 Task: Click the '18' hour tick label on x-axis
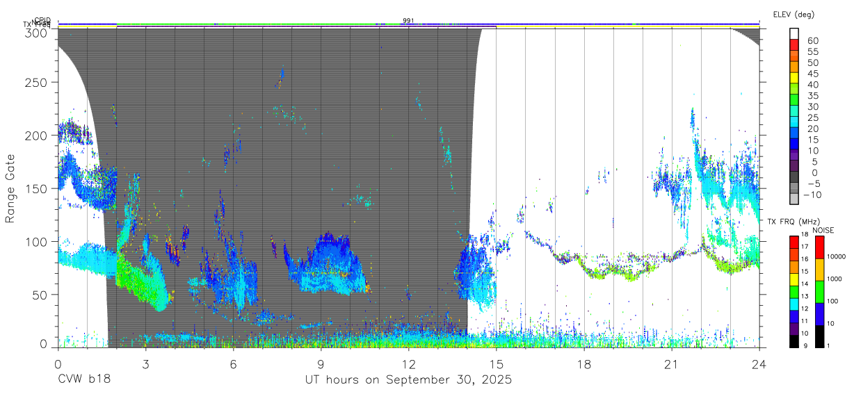tap(584, 363)
